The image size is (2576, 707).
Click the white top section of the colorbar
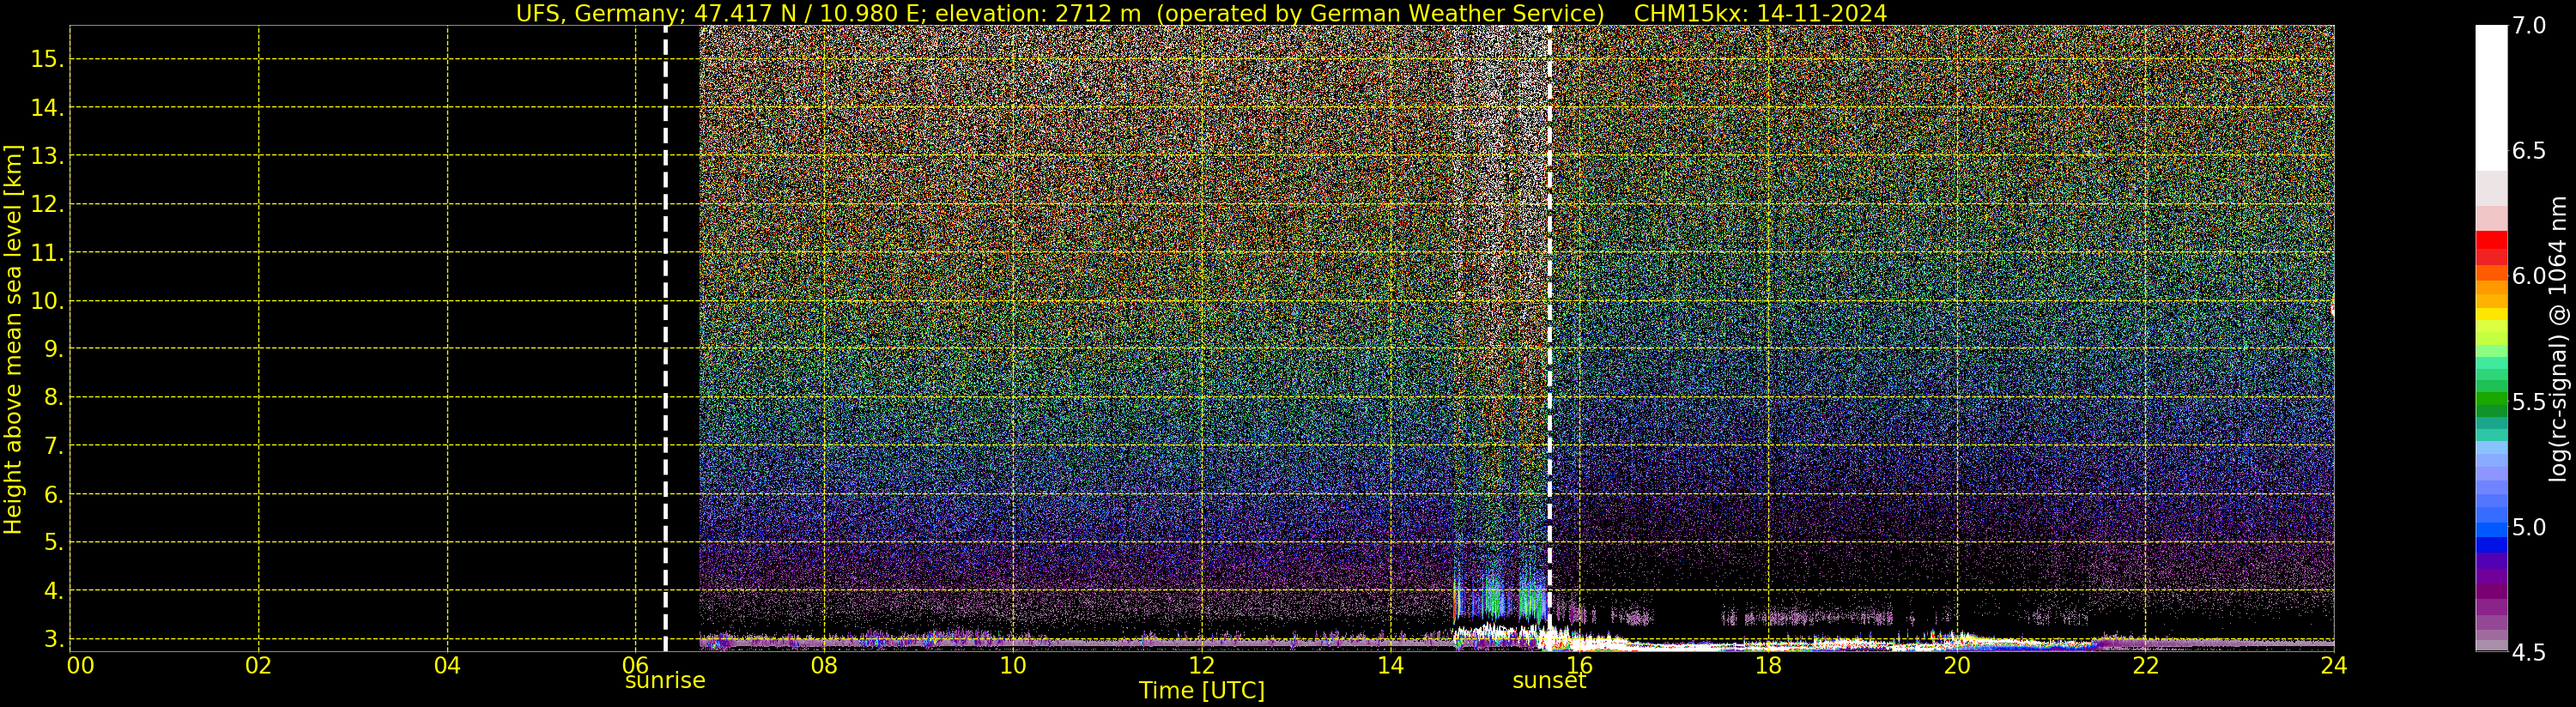click(x=2491, y=98)
